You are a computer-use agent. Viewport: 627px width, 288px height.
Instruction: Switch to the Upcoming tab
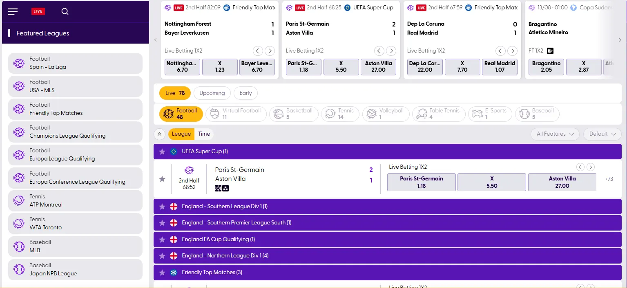[x=212, y=93]
